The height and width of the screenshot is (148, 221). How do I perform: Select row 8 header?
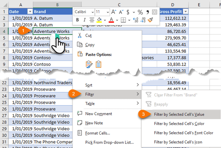coord(4,58)
